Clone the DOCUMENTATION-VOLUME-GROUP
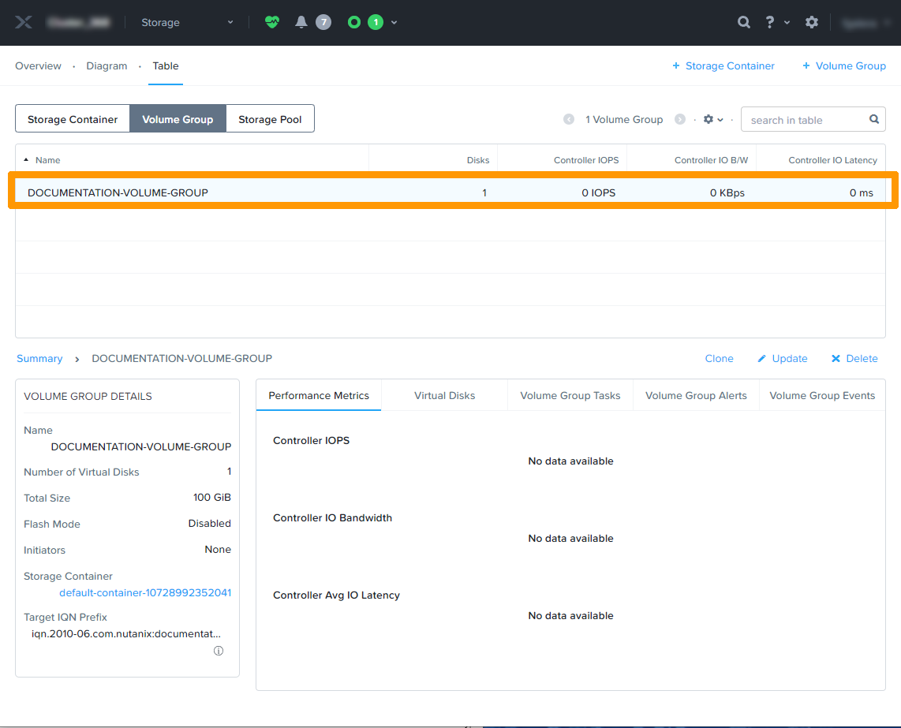 tap(719, 358)
